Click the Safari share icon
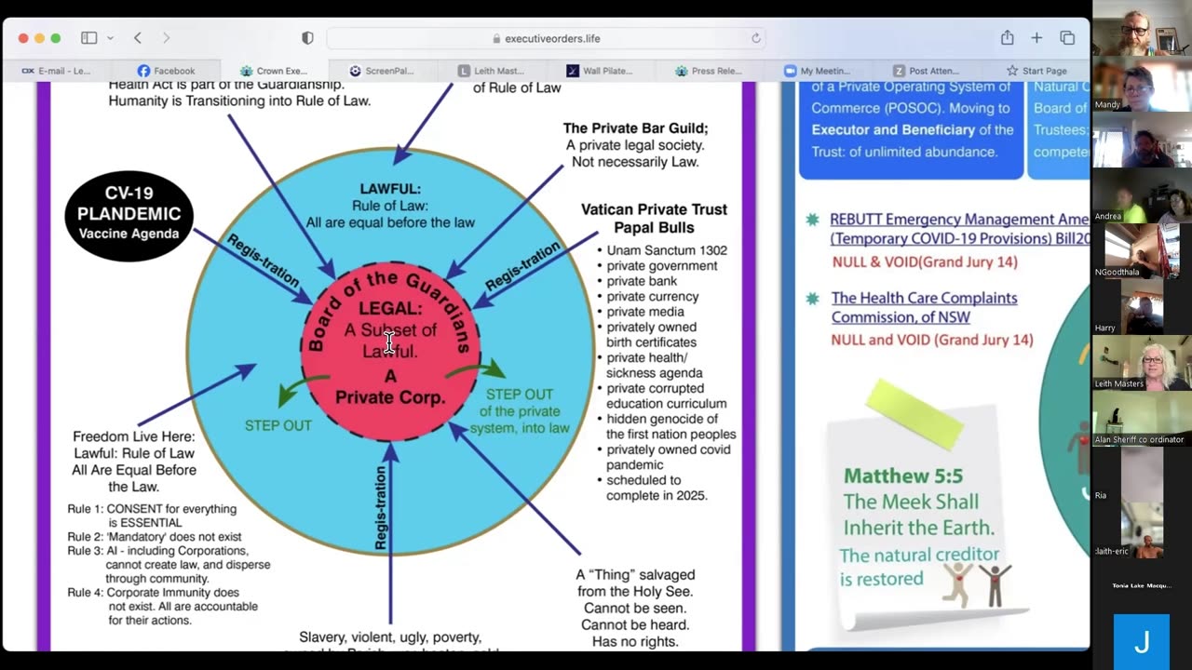This screenshot has width=1192, height=670. pyautogui.click(x=1007, y=38)
